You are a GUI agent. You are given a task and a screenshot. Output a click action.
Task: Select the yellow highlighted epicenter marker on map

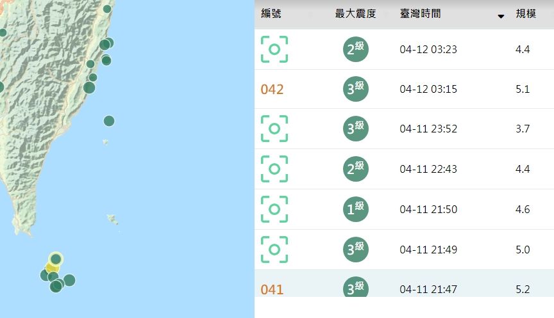coord(53,267)
